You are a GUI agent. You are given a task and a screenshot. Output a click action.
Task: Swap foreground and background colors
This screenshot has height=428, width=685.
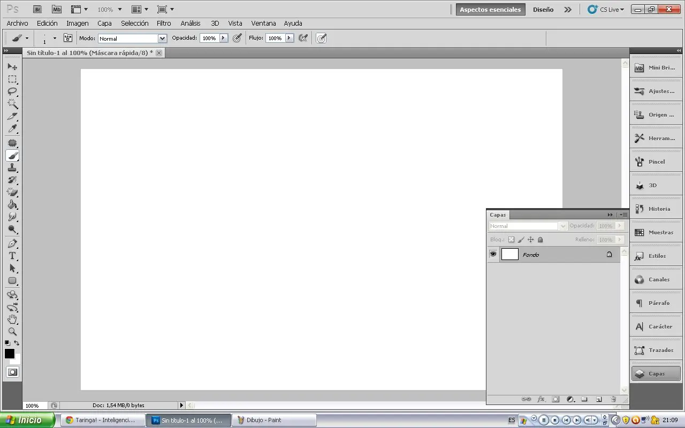(x=17, y=343)
